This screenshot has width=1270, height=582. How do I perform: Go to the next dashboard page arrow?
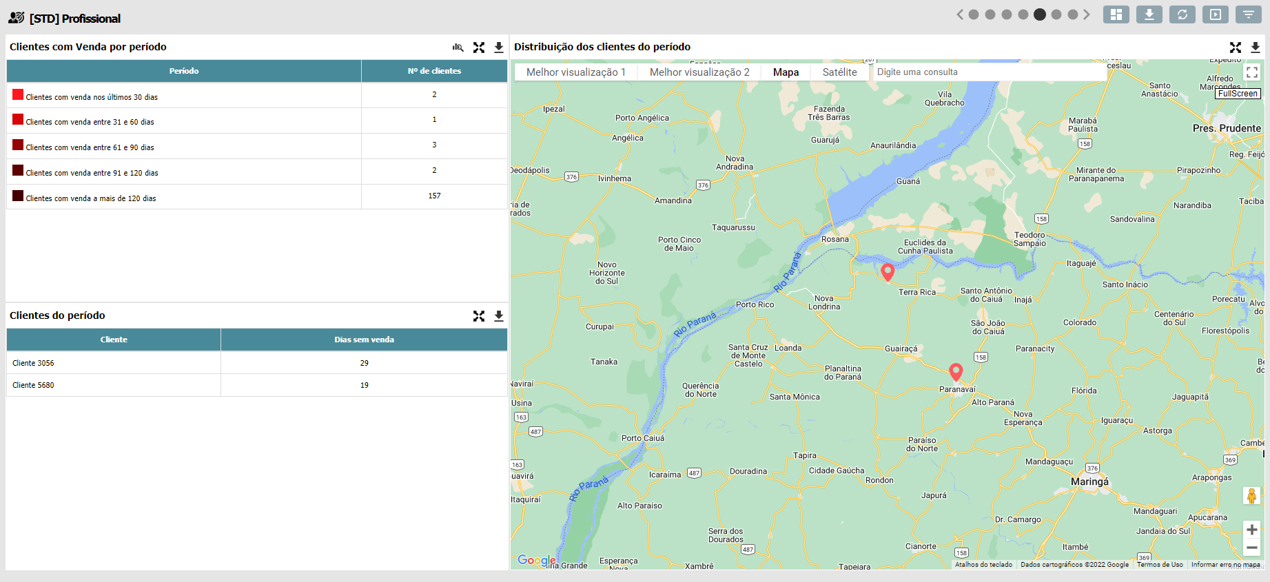1087,14
